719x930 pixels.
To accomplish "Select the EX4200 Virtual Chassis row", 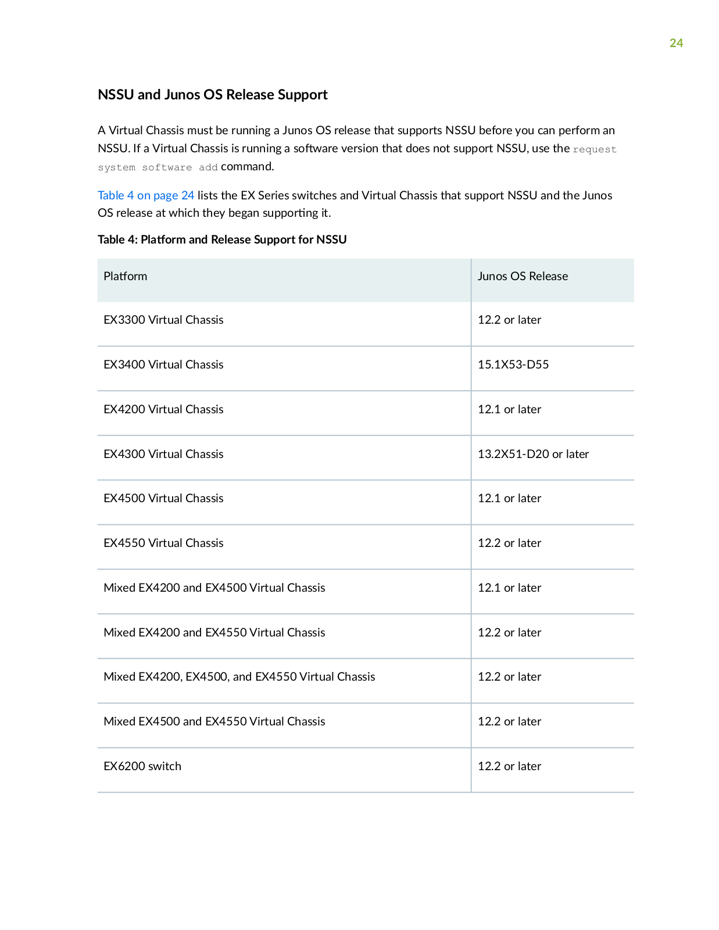I will click(366, 409).
